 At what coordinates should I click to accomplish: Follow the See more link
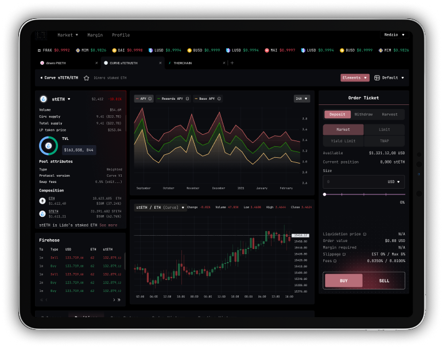(x=108, y=225)
